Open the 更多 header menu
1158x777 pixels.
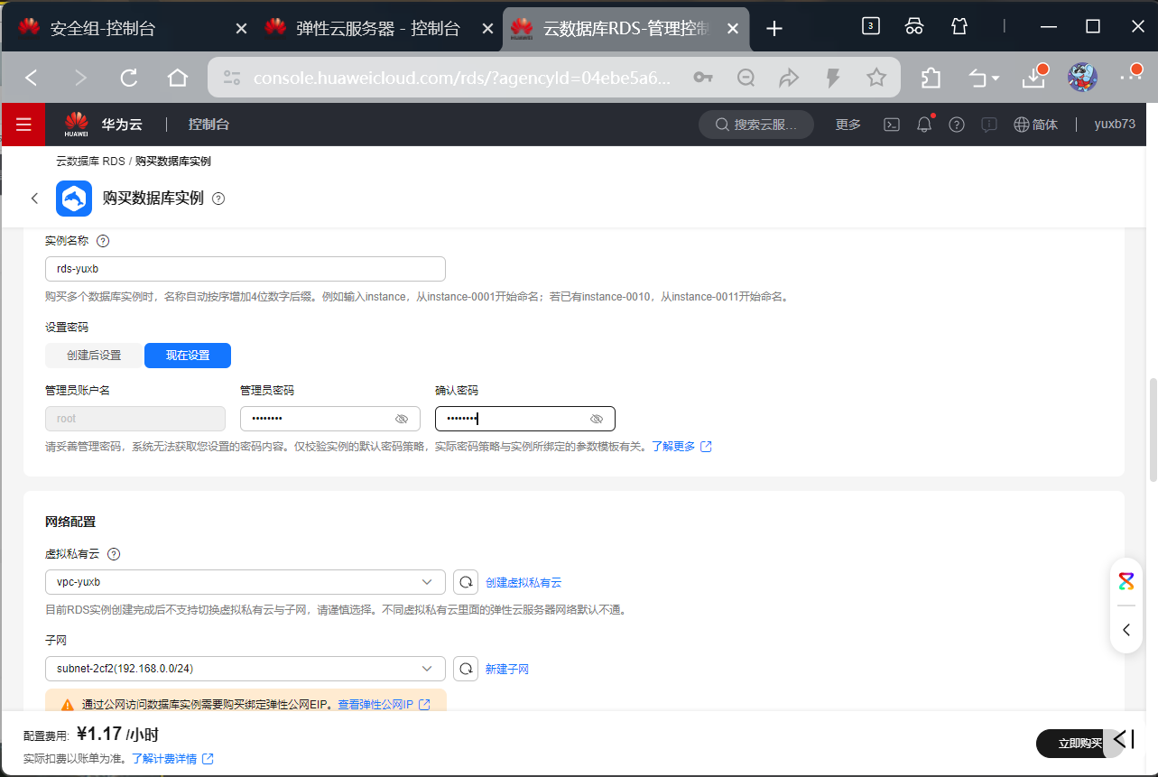pos(848,125)
